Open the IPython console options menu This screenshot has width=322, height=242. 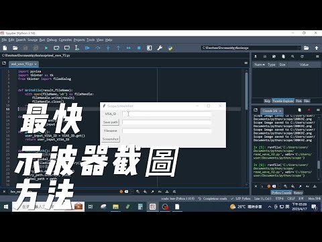coord(318,110)
